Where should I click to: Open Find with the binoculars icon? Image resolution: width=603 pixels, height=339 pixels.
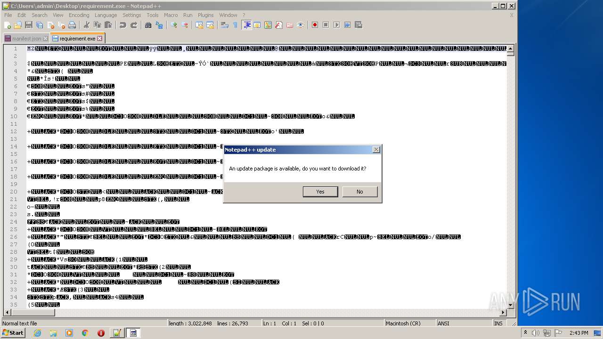tap(148, 25)
